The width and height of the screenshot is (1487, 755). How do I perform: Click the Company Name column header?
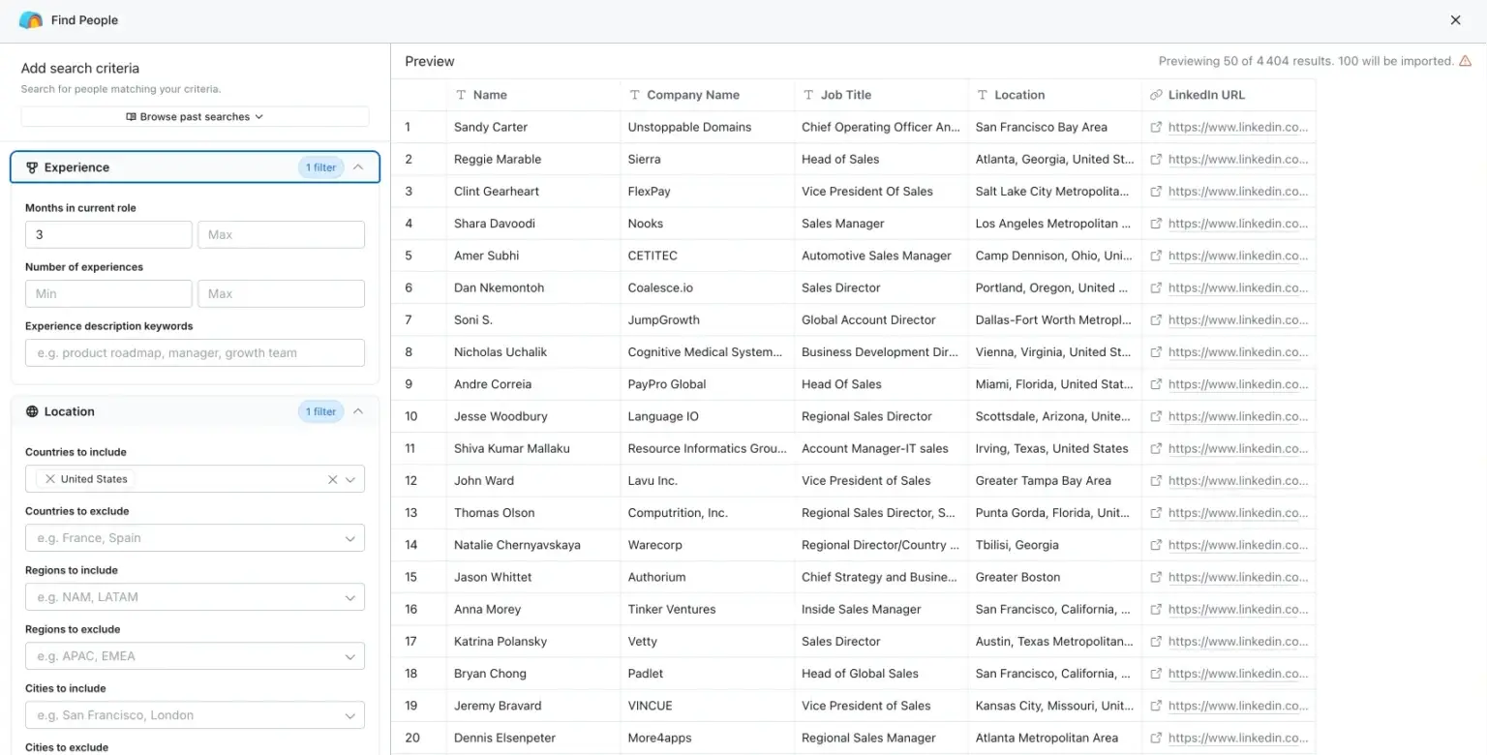click(x=708, y=95)
